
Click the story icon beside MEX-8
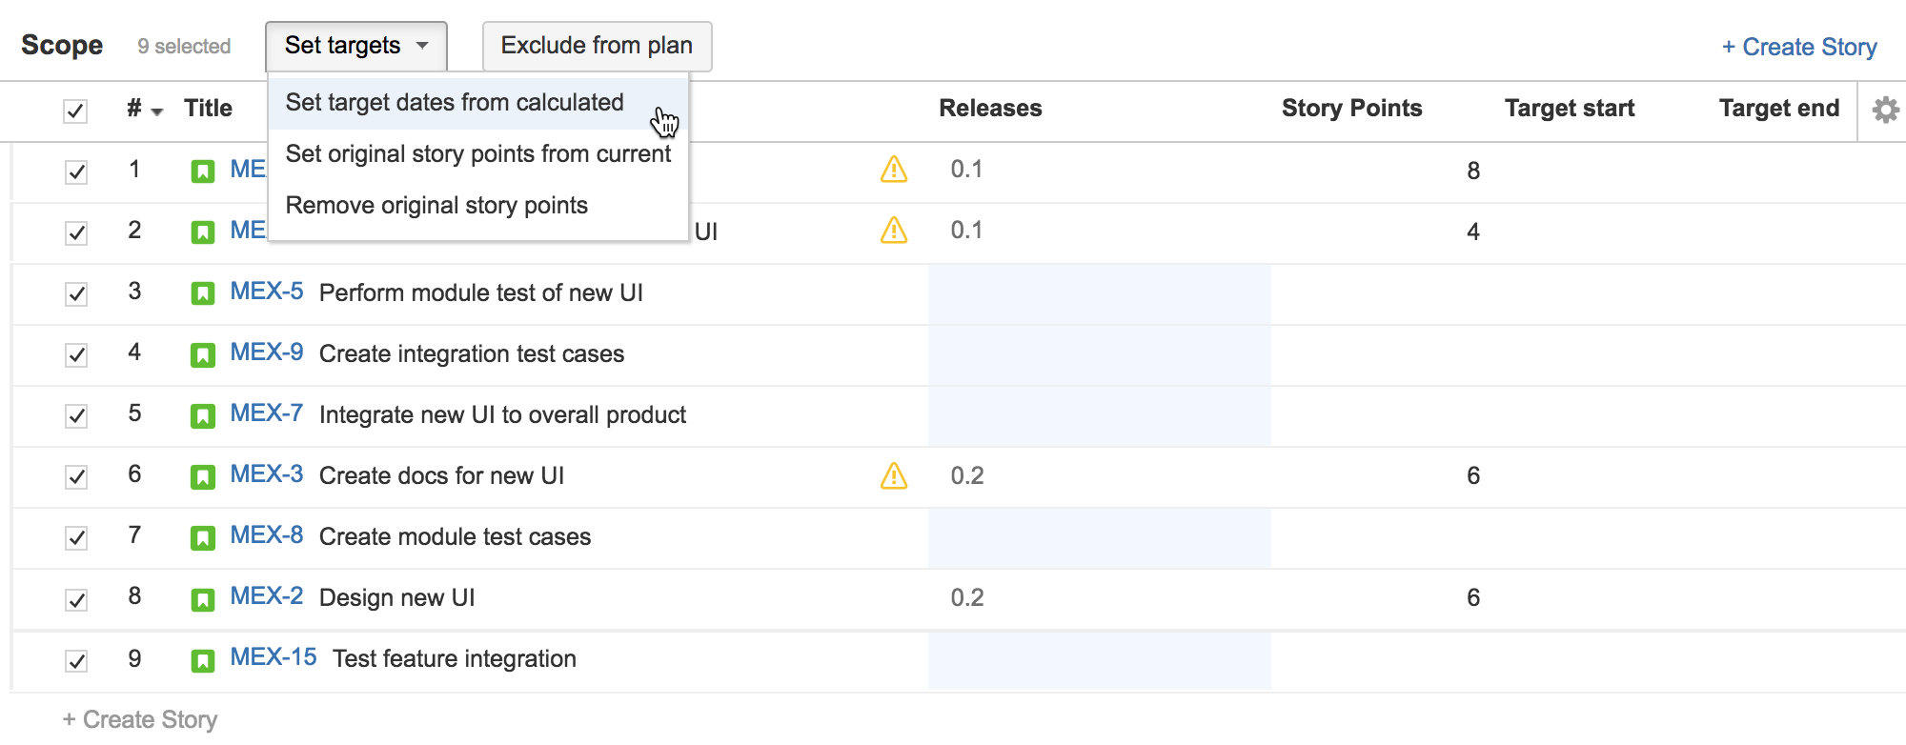203,535
